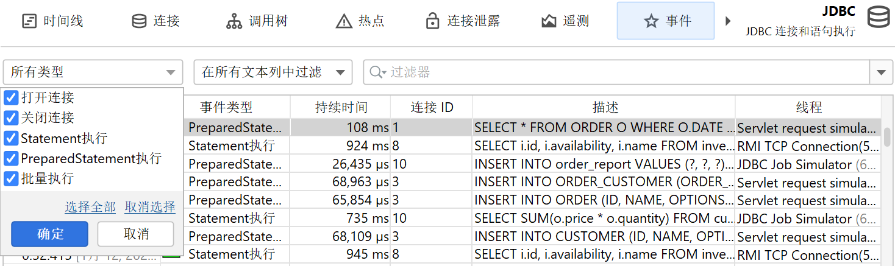
Task: Click the 连接 database icon
Action: click(x=139, y=21)
